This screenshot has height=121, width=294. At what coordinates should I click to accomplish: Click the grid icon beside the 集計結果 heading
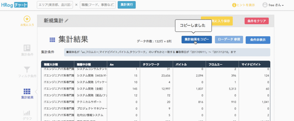(x=52, y=40)
